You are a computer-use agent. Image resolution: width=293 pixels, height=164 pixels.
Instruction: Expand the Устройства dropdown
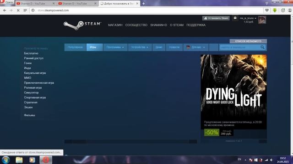click(x=140, y=47)
